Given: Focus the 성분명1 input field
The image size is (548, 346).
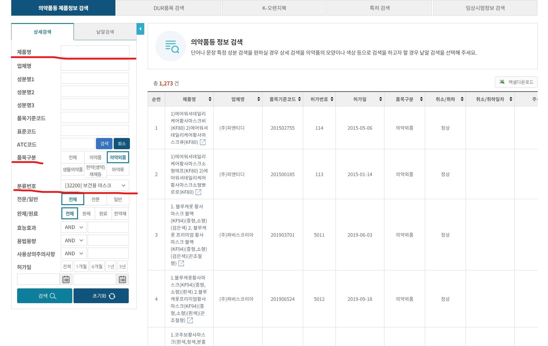Looking at the screenshot, I should point(95,78).
